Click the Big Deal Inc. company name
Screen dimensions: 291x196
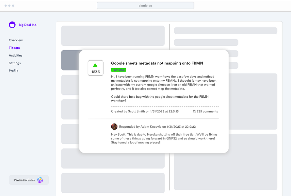pyautogui.click(x=28, y=25)
